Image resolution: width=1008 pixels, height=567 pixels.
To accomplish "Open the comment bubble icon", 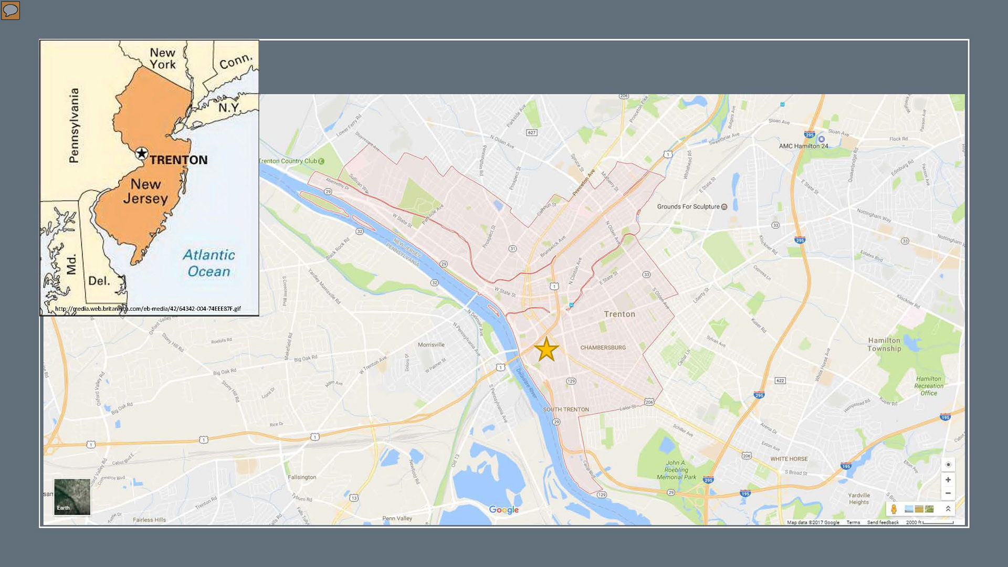I will [10, 10].
